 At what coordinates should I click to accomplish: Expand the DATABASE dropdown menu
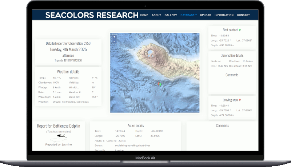point(188,15)
